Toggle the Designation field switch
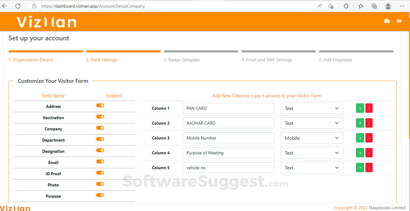Image resolution: width=410 pixels, height=211 pixels. pos(100,150)
